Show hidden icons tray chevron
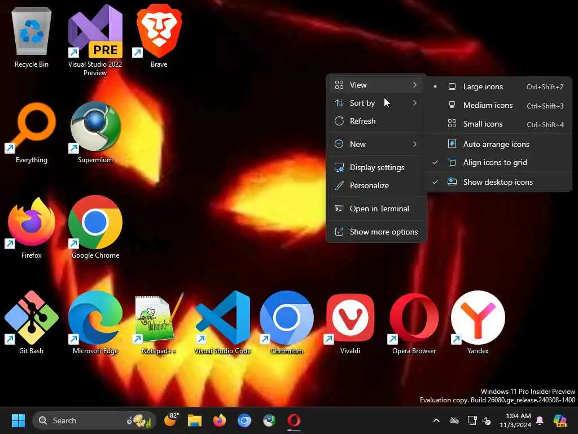Screen dimensions: 578x434 pos(436,420)
